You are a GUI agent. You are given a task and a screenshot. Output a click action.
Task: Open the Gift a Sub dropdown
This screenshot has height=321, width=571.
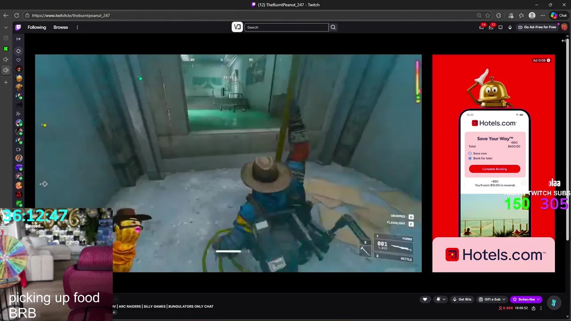492,299
